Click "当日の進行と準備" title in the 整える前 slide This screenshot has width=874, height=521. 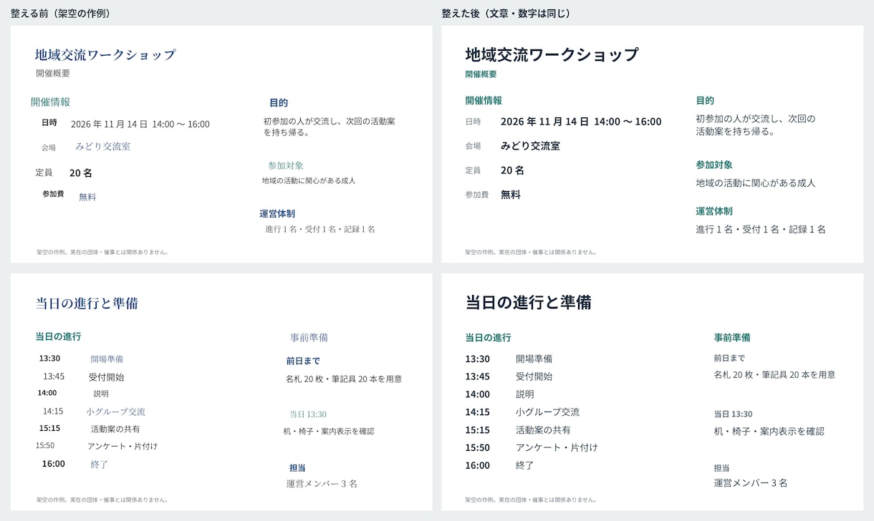pos(87,303)
